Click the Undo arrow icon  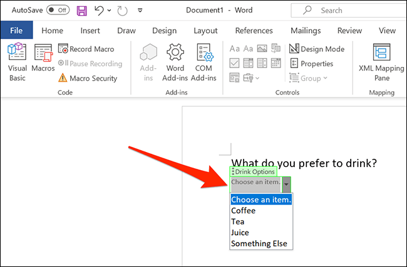[x=98, y=11]
